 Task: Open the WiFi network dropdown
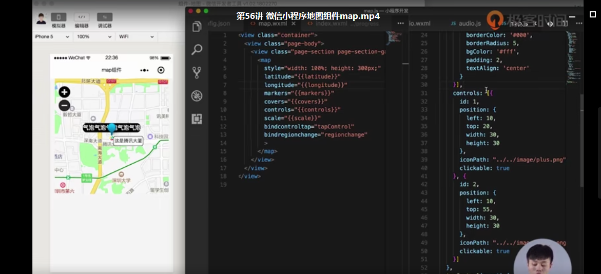point(137,37)
